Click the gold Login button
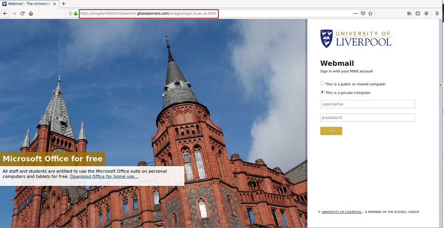The height and width of the screenshot is (228, 444). pyautogui.click(x=331, y=131)
